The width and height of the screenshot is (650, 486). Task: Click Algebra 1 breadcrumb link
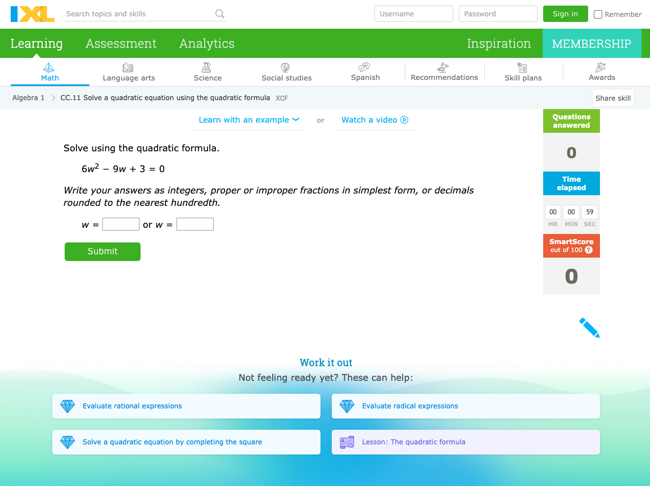(x=29, y=98)
